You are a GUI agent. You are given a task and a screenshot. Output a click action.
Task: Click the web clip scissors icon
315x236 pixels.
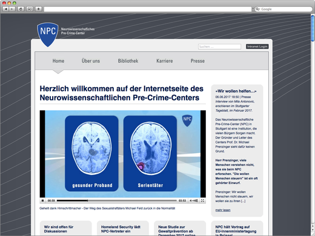point(30,9)
